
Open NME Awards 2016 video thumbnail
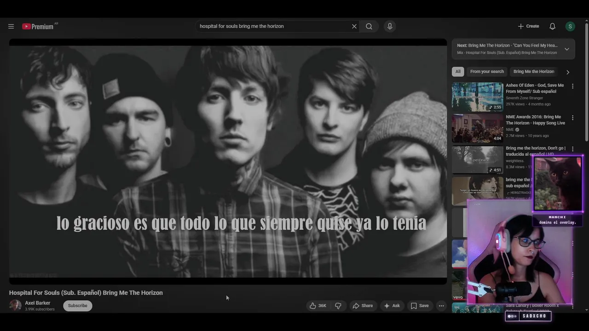tap(478, 128)
